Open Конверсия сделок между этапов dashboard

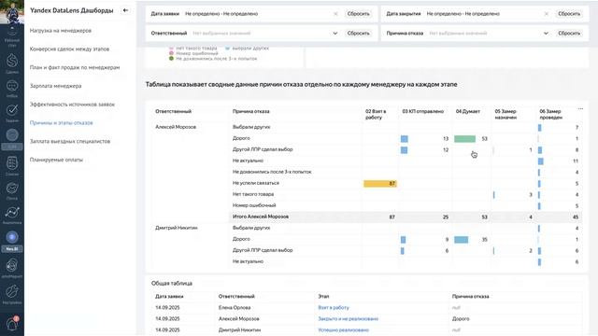tap(69, 49)
